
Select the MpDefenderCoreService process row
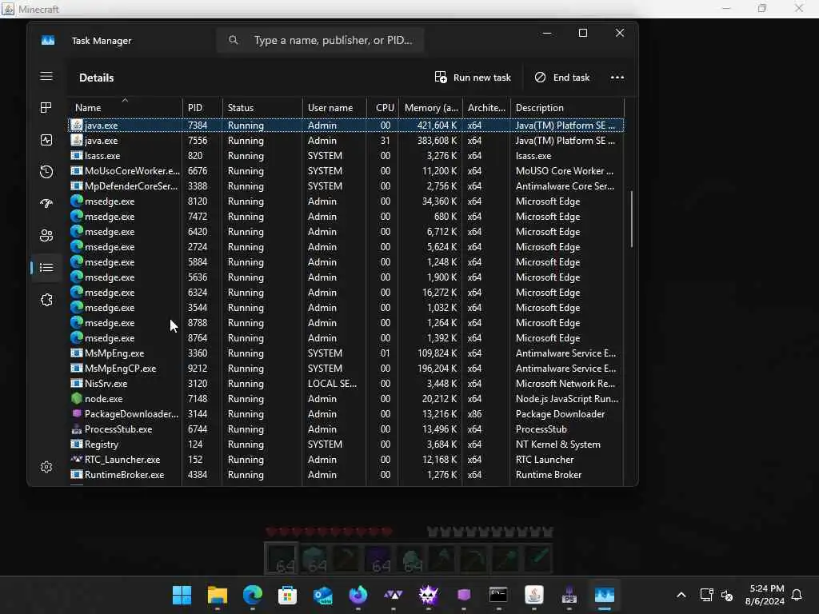pyautogui.click(x=346, y=185)
